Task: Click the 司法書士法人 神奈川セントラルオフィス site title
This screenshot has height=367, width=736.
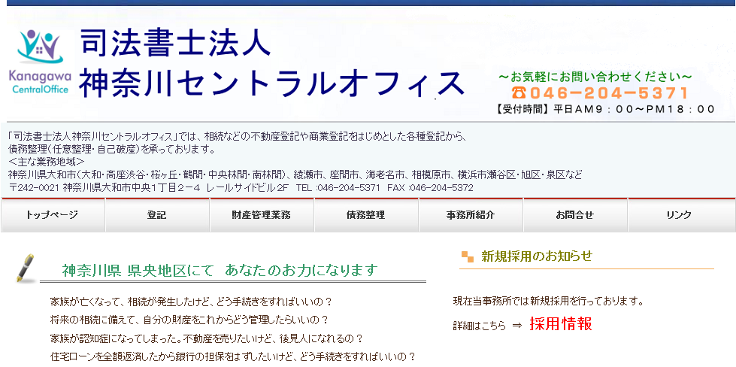Action: [271, 64]
